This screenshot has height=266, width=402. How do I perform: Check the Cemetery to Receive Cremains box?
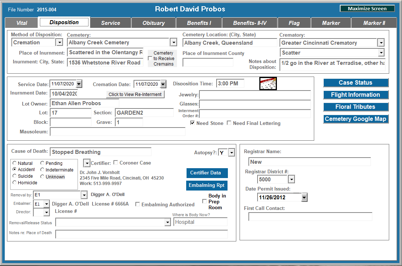click(x=150, y=59)
